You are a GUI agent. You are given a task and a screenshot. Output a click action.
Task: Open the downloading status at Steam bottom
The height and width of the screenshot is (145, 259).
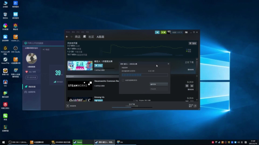click(x=132, y=105)
